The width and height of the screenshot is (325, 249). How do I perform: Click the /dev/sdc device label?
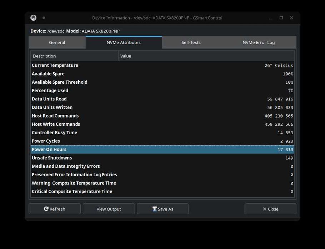point(56,31)
